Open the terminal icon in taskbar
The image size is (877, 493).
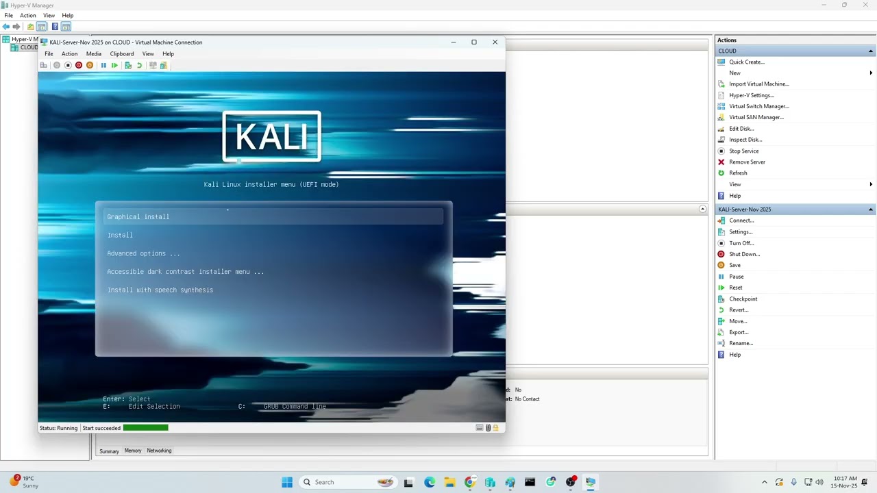pos(530,482)
